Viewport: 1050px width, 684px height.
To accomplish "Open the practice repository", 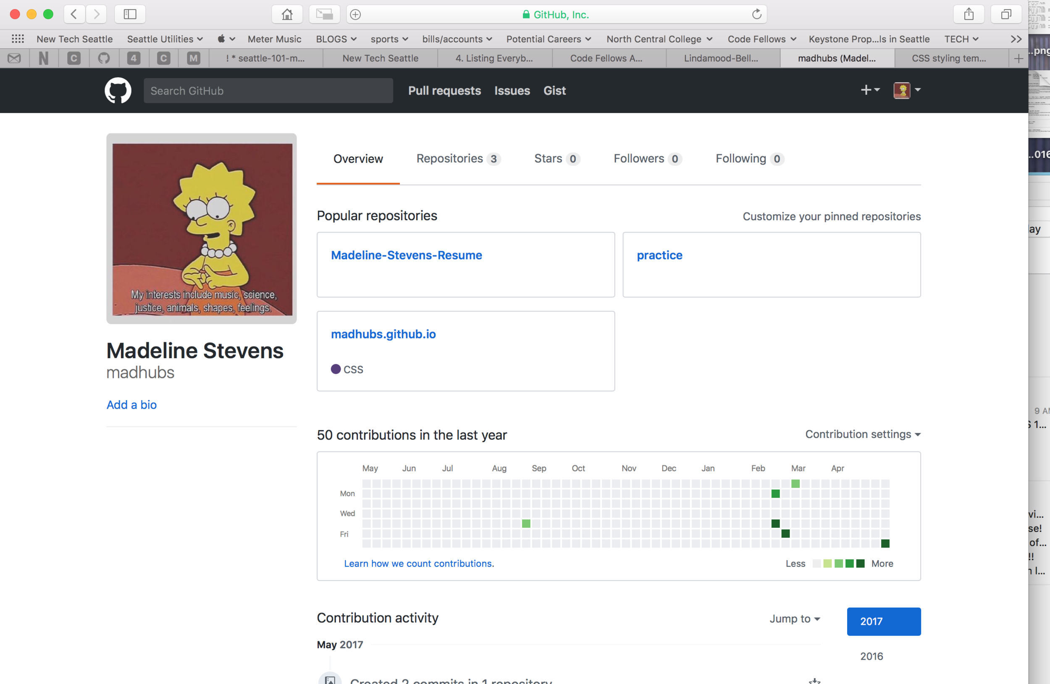I will [x=659, y=255].
